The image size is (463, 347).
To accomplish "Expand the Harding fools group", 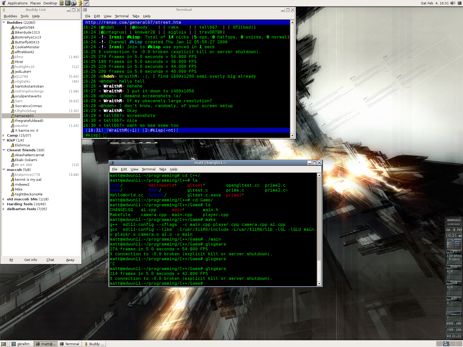I will click(4, 204).
